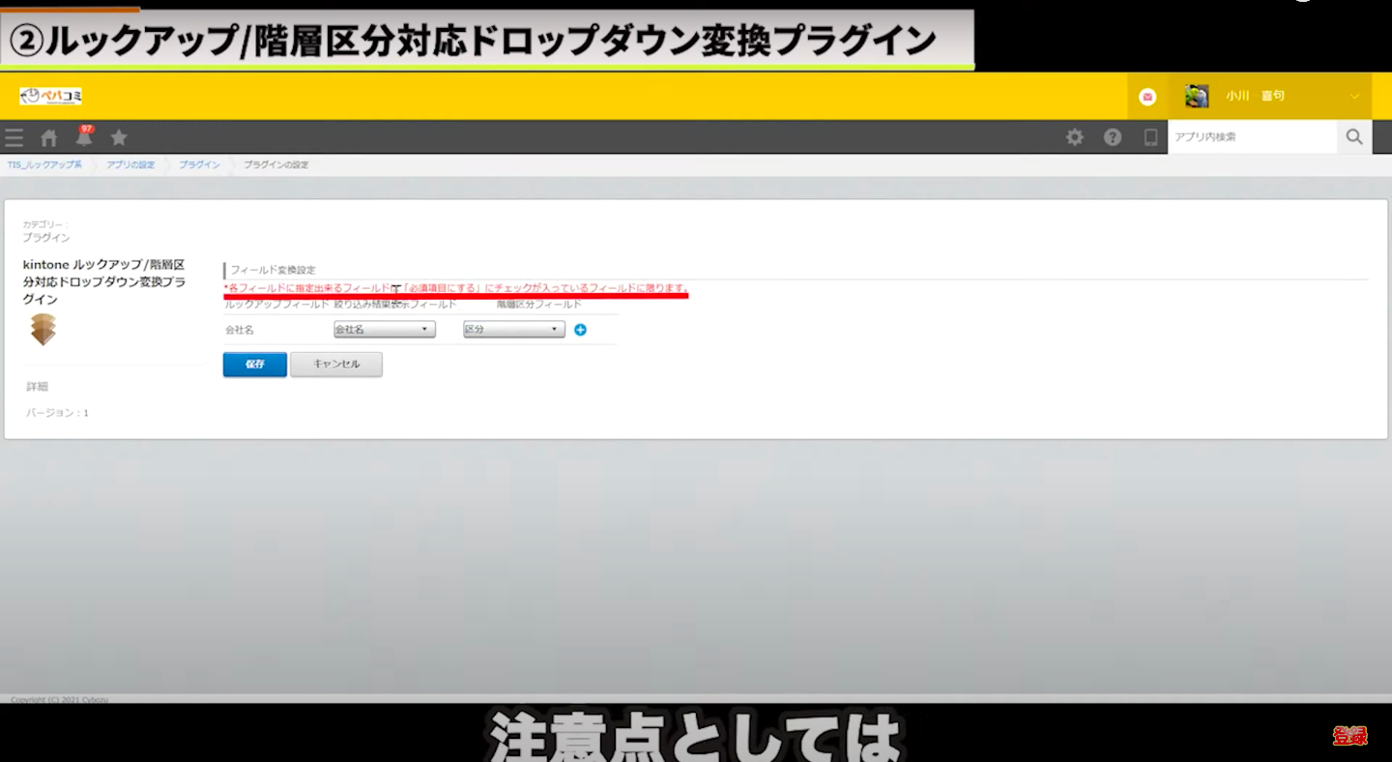
Task: Open the 会社名 dropdown selector
Action: (384, 330)
